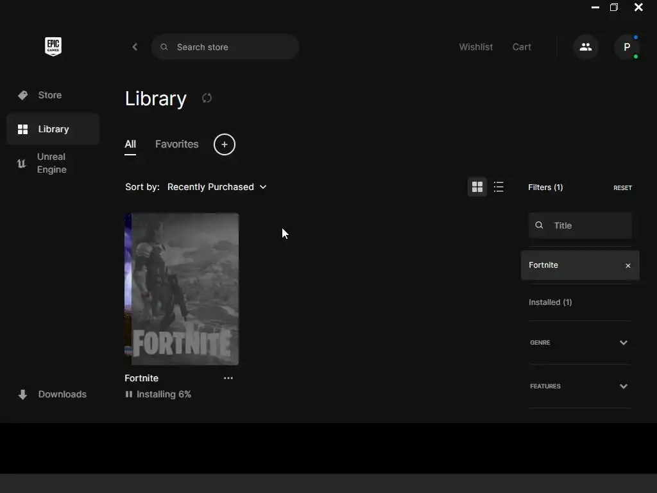Open the friends list icon
The image size is (657, 493).
[585, 47]
